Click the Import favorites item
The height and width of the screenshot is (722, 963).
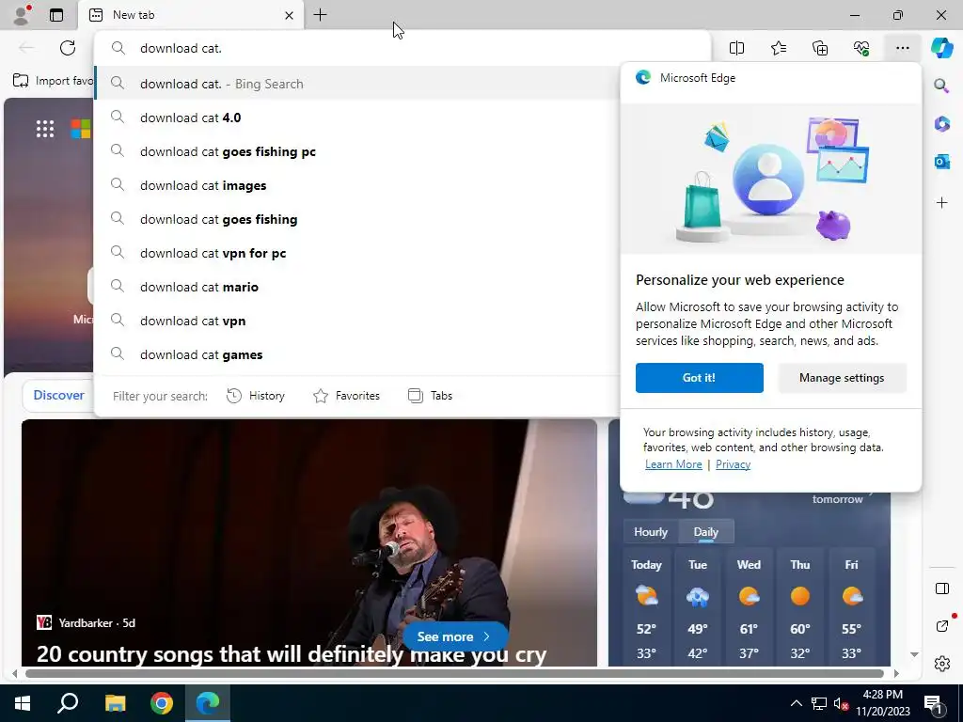53,81
